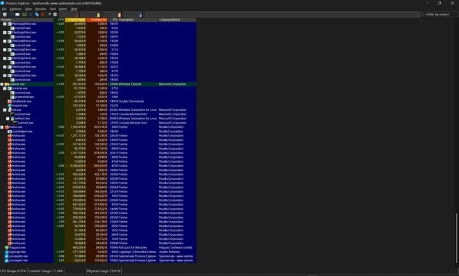This screenshot has width=459, height=276.
Task: Click the wsl.exe penguin icon
Action: click(x=10, y=110)
